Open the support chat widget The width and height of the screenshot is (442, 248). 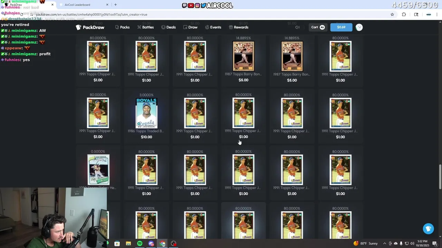(x=428, y=229)
